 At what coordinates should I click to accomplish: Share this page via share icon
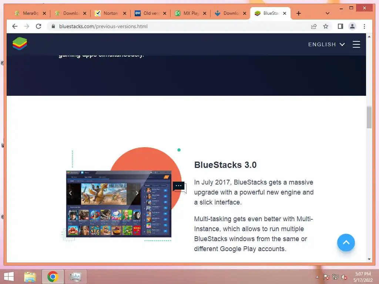click(x=314, y=26)
